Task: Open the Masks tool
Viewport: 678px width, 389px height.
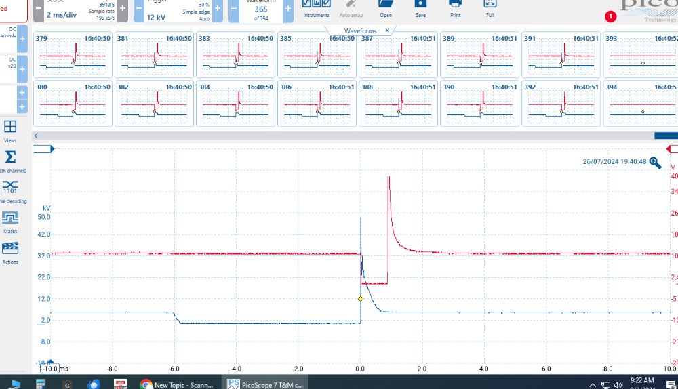Action: tap(10, 220)
